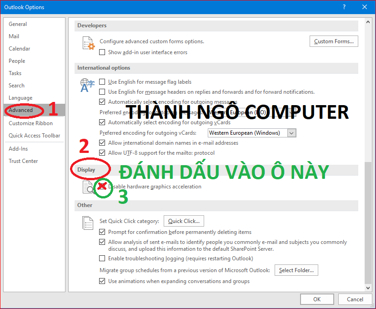
Task: Switch to the Customize Ribbon category
Action: point(30,123)
